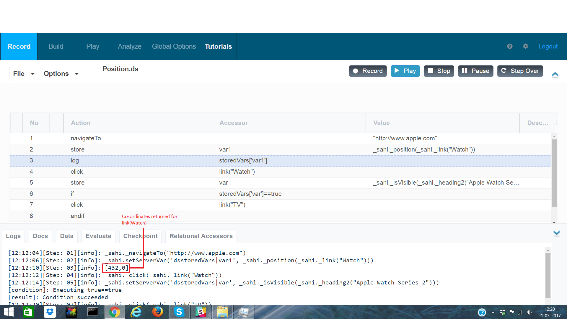Select the Relational Accessors tab
This screenshot has width=567, height=319.
[x=201, y=236]
